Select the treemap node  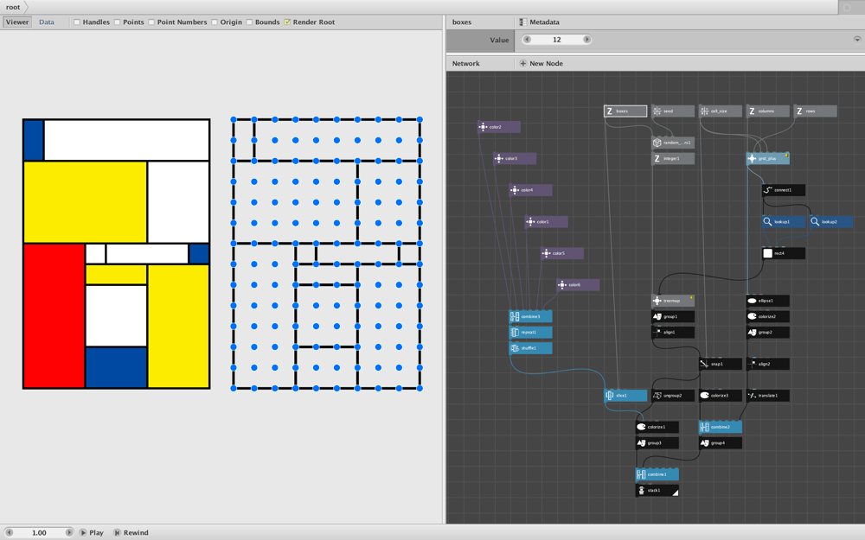[672, 301]
